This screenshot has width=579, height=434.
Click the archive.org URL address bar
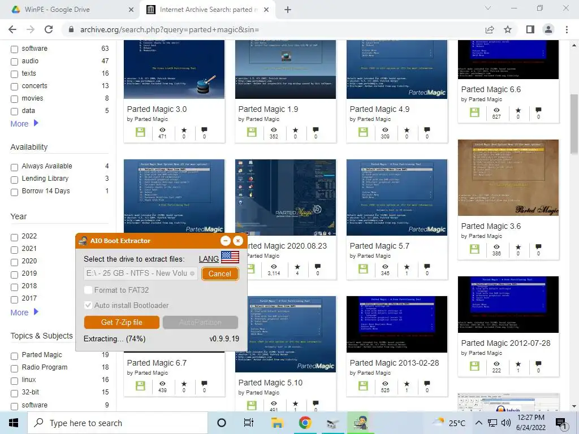pos(170,29)
